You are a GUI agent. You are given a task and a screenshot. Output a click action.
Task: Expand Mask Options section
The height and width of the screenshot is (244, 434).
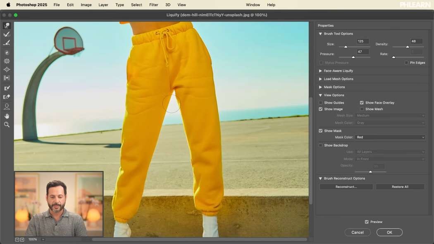320,87
